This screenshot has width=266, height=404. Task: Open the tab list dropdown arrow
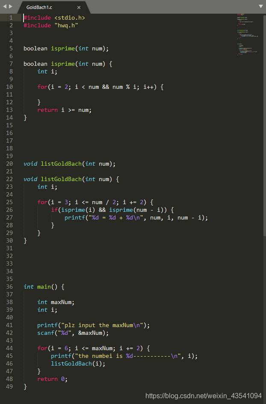[x=260, y=6]
